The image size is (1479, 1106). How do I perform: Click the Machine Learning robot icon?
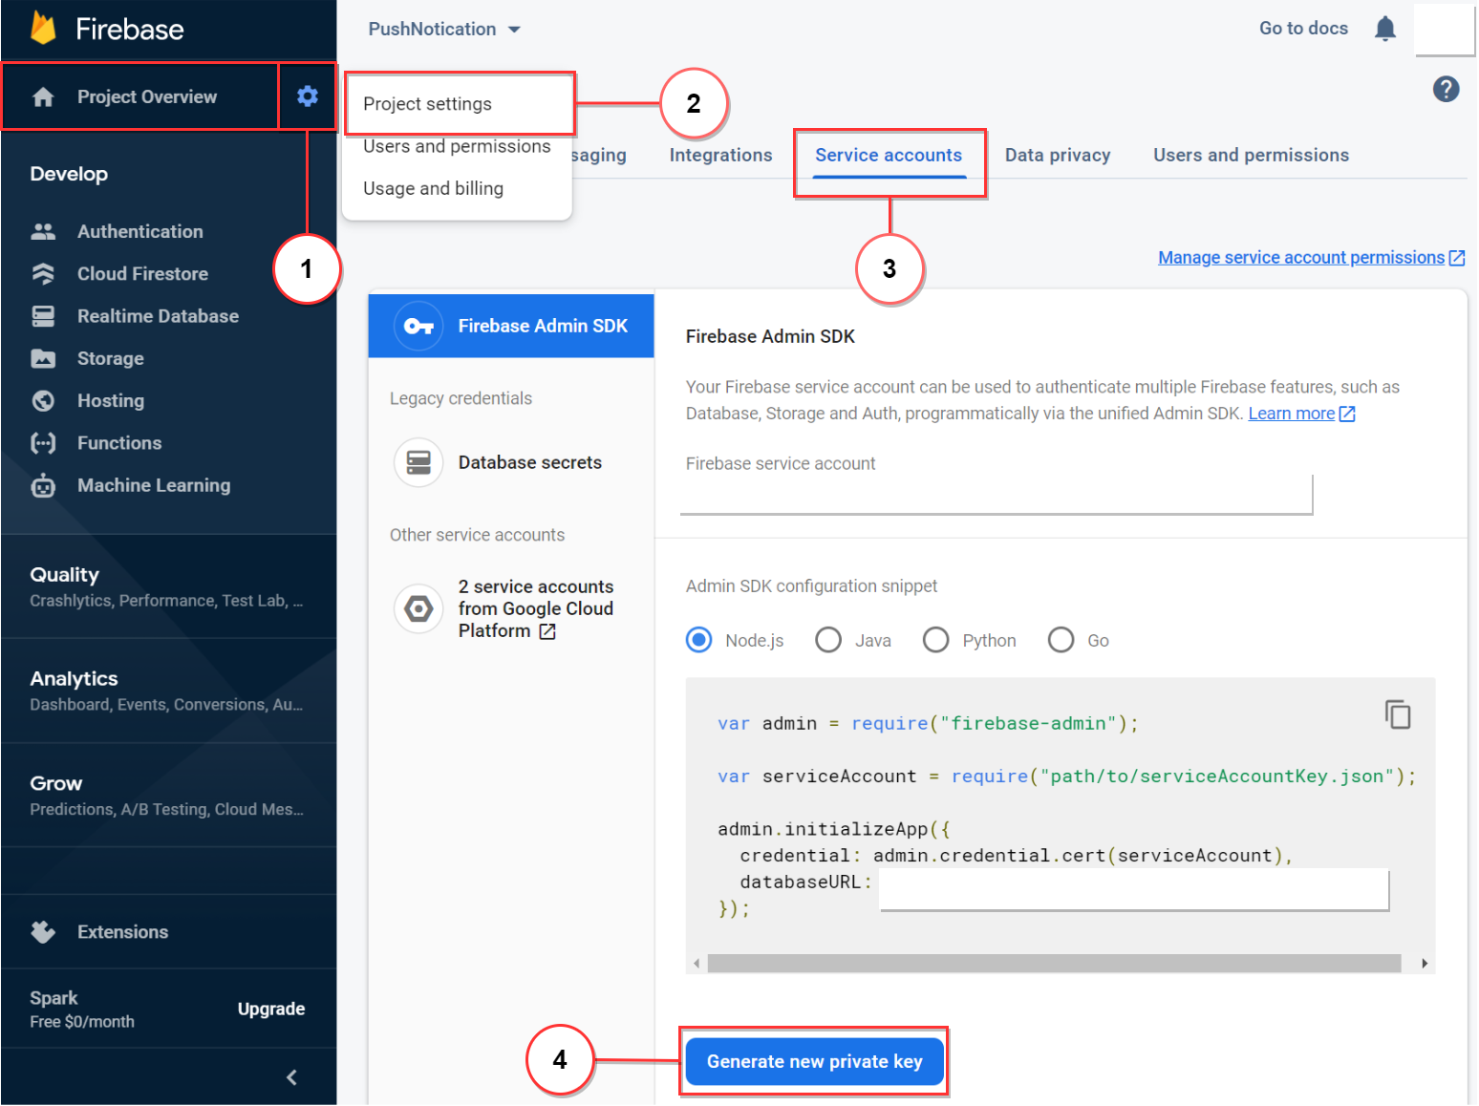[x=43, y=485]
